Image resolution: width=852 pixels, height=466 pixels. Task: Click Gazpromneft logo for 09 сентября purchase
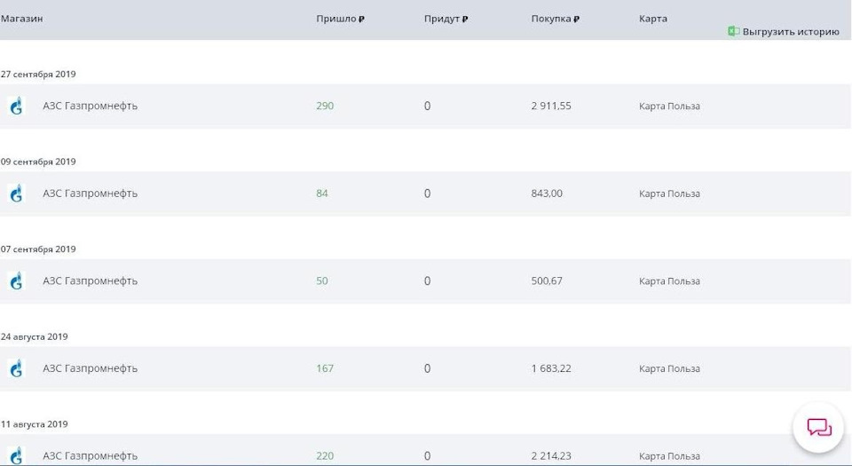17,194
